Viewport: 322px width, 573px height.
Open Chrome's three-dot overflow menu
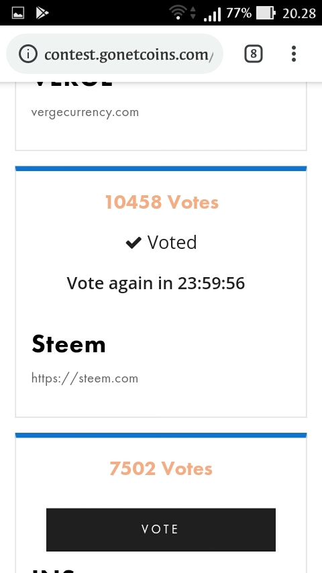click(294, 54)
